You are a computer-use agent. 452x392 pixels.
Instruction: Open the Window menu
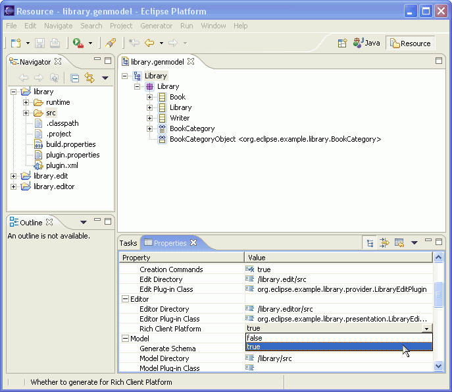click(x=213, y=26)
